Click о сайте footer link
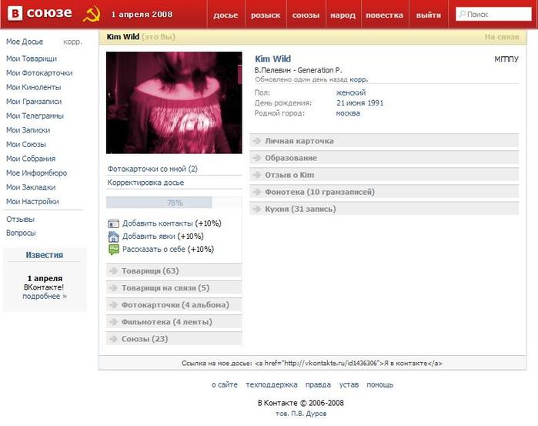Screen dimensions: 538x426 point(225,384)
